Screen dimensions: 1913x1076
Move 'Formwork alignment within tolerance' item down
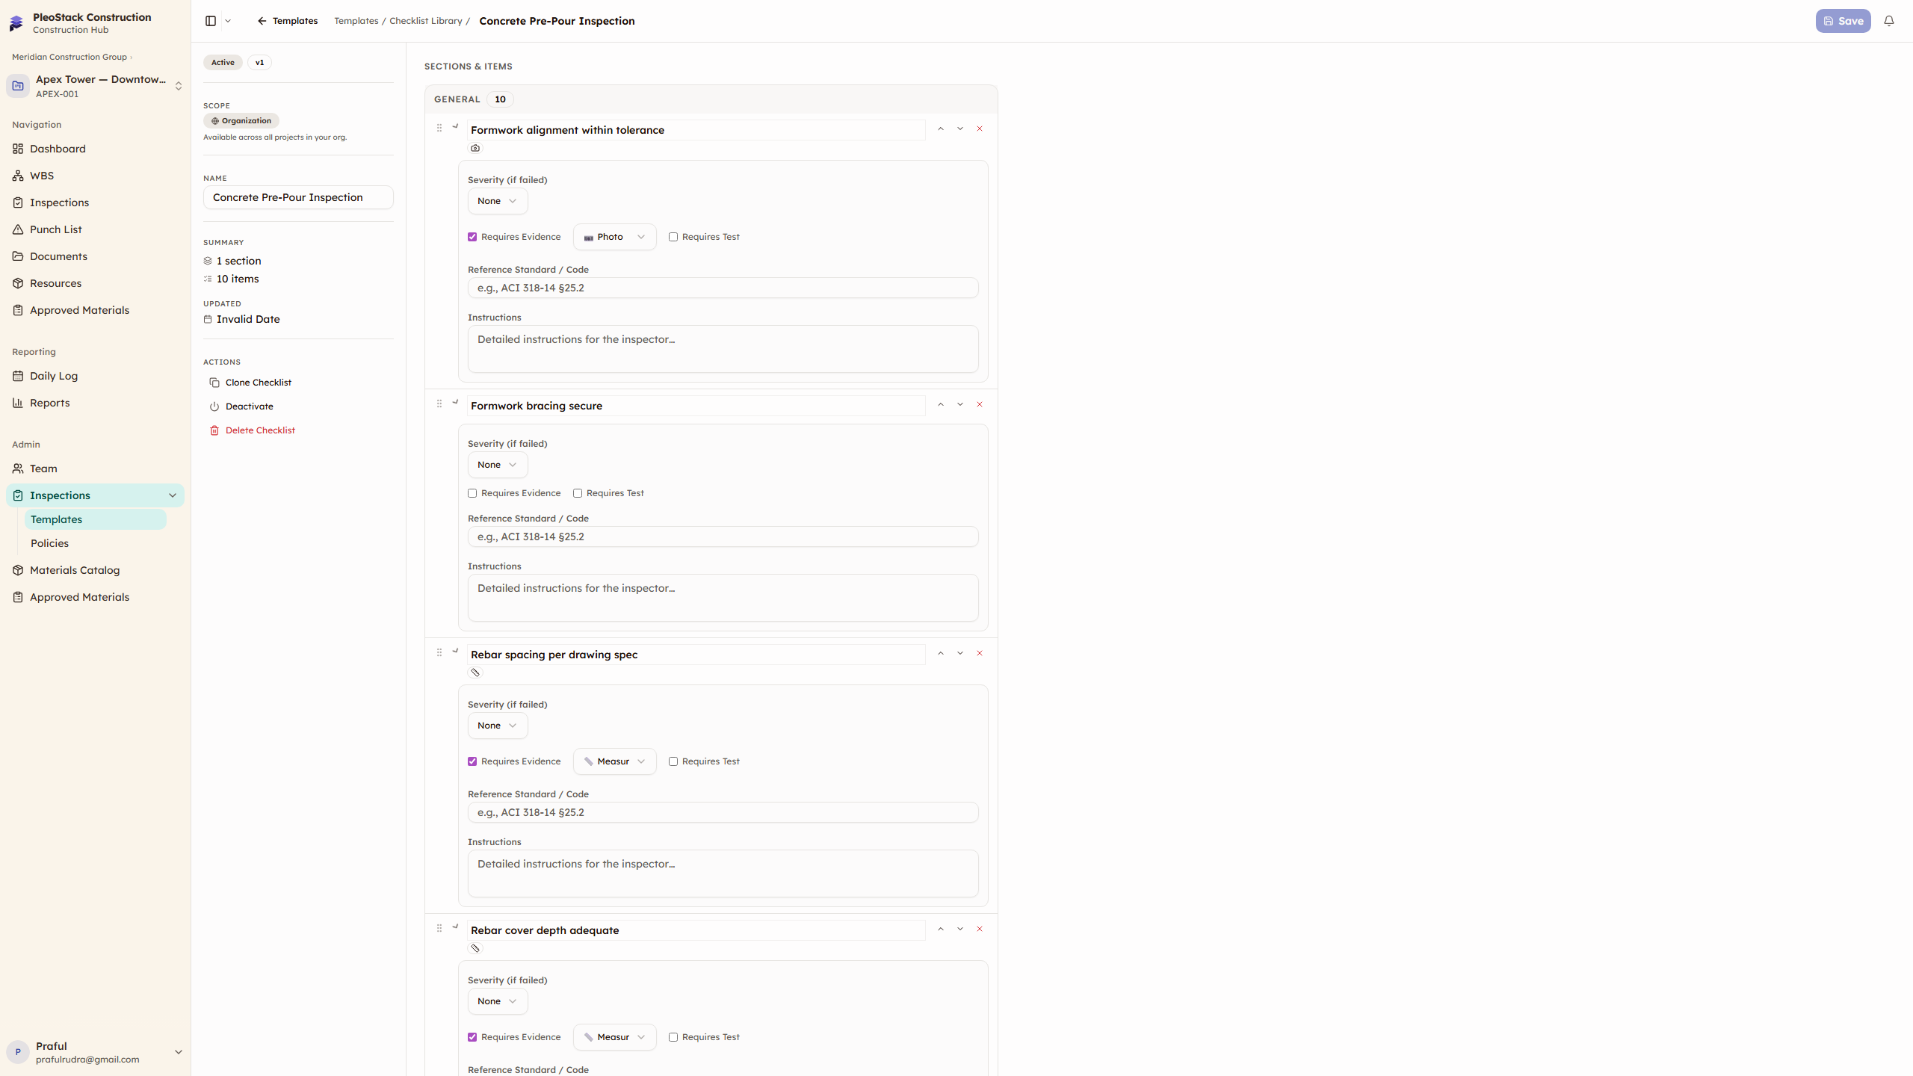click(960, 129)
